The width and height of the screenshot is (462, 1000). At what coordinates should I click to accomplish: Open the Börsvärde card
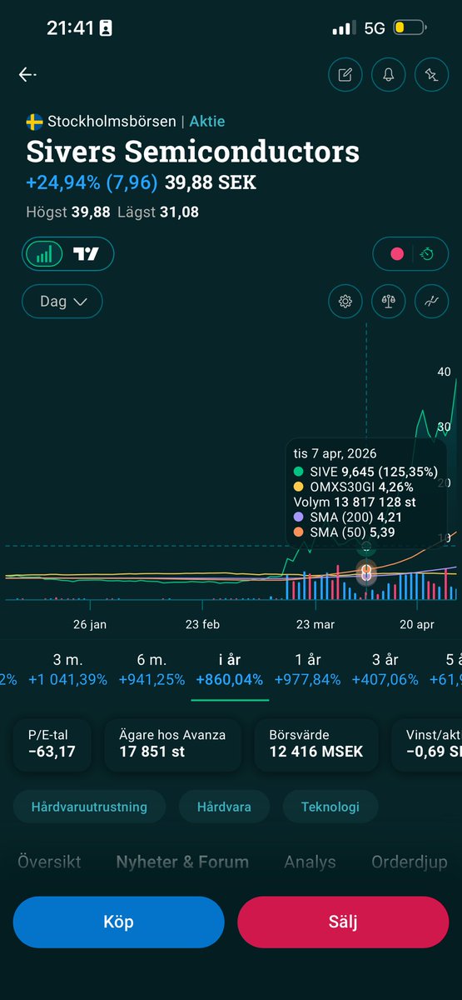[x=317, y=743]
